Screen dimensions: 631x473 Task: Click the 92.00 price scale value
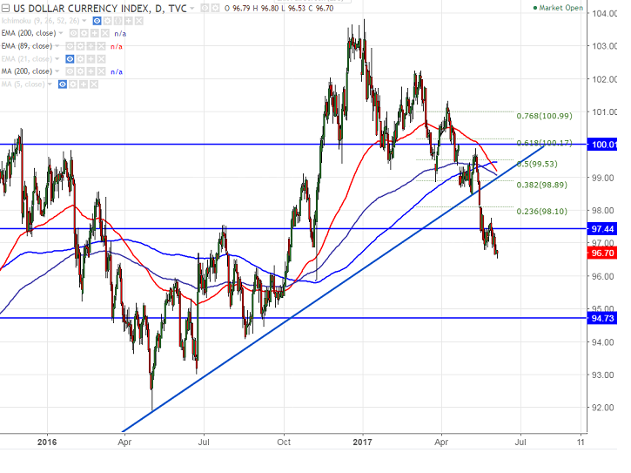pyautogui.click(x=602, y=408)
